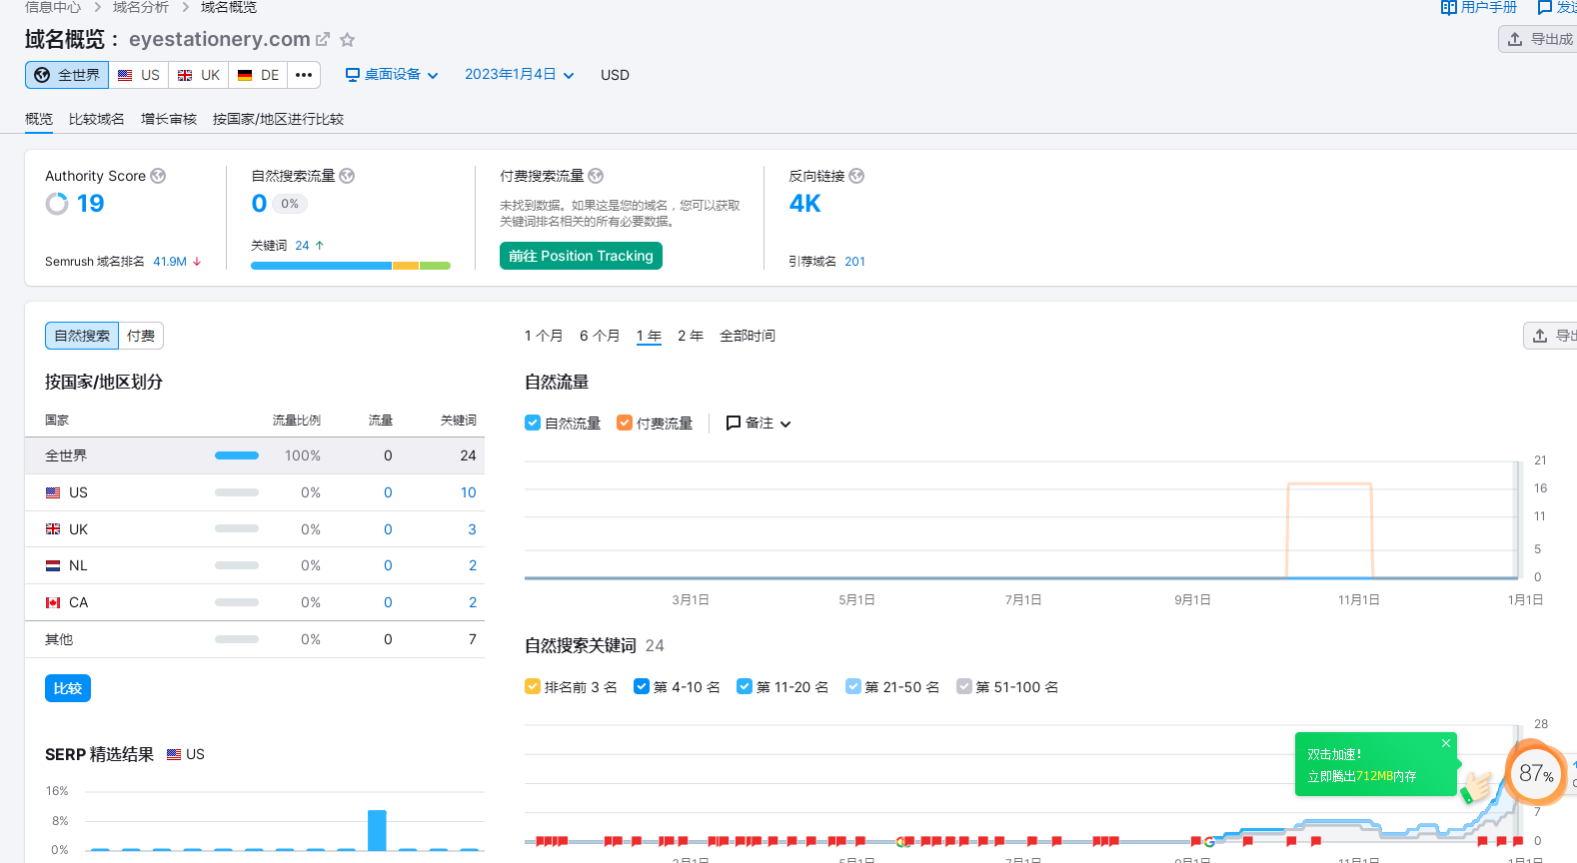The width and height of the screenshot is (1577, 863).
Task: Select the DE database button
Action: click(258, 75)
